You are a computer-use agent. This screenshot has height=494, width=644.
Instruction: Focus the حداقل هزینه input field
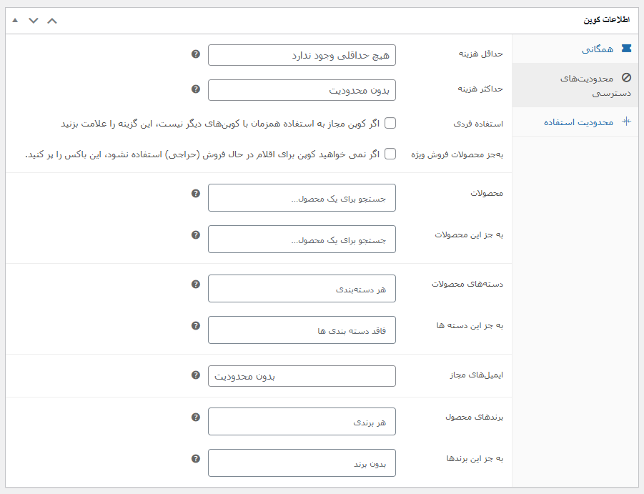[302, 55]
